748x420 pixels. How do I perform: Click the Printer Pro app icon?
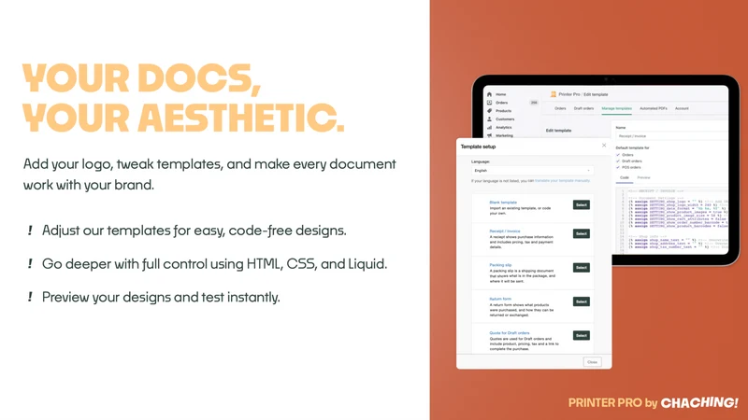click(554, 94)
